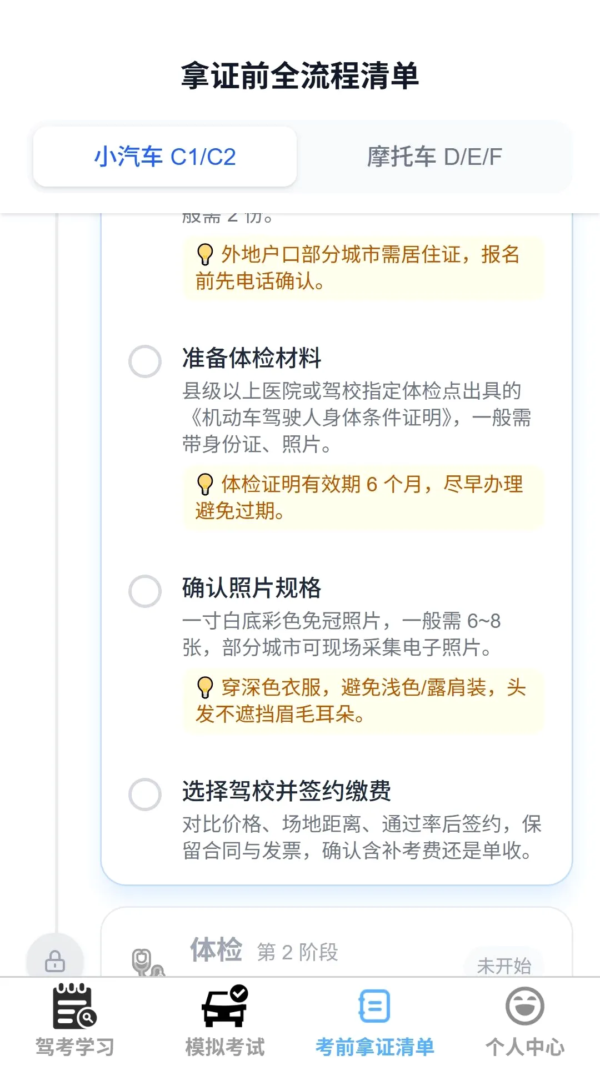Tap the lock icon on timeline
Screen dimensions: 600x1066
(x=55, y=961)
